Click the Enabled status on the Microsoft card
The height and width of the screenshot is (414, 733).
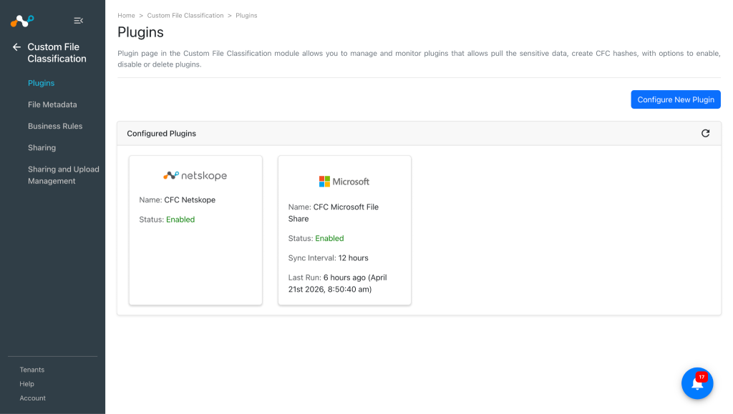(x=329, y=238)
